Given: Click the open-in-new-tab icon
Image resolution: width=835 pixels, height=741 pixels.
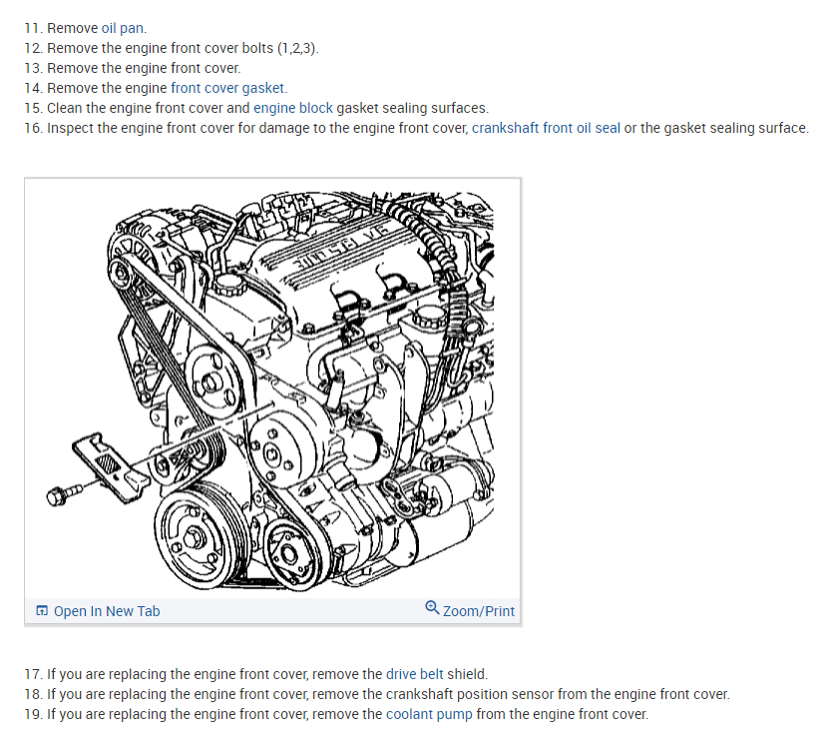Looking at the screenshot, I should pyautogui.click(x=42, y=610).
